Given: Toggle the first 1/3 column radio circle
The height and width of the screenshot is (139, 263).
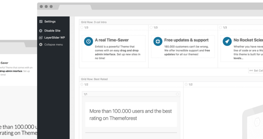Looking at the screenshot, I should pos(82,27).
